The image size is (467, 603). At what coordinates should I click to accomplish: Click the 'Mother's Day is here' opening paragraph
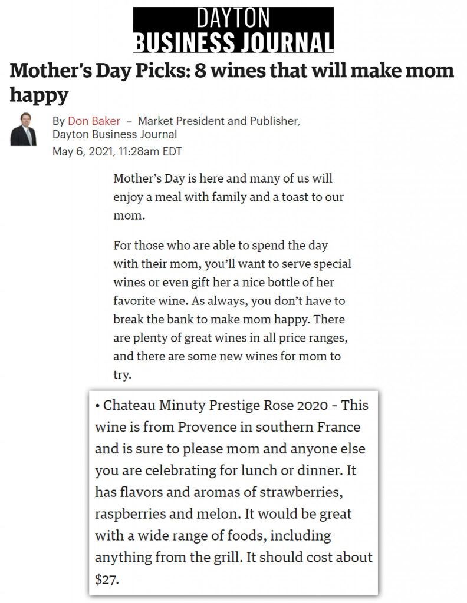pyautogui.click(x=228, y=197)
